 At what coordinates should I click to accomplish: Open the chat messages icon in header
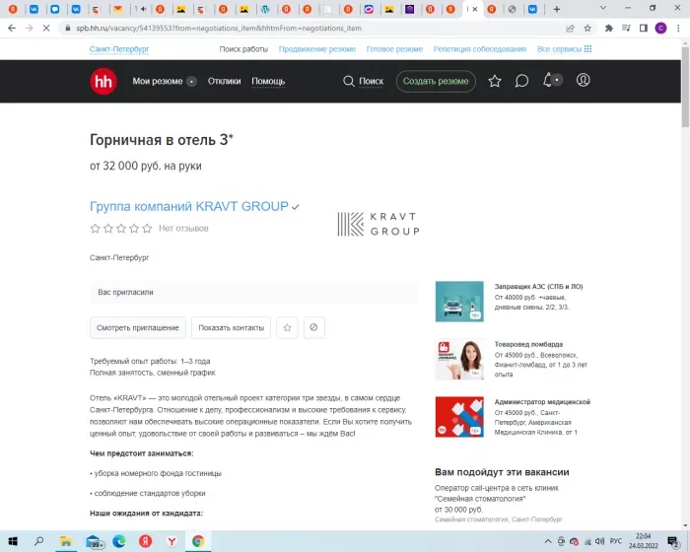pyautogui.click(x=521, y=81)
